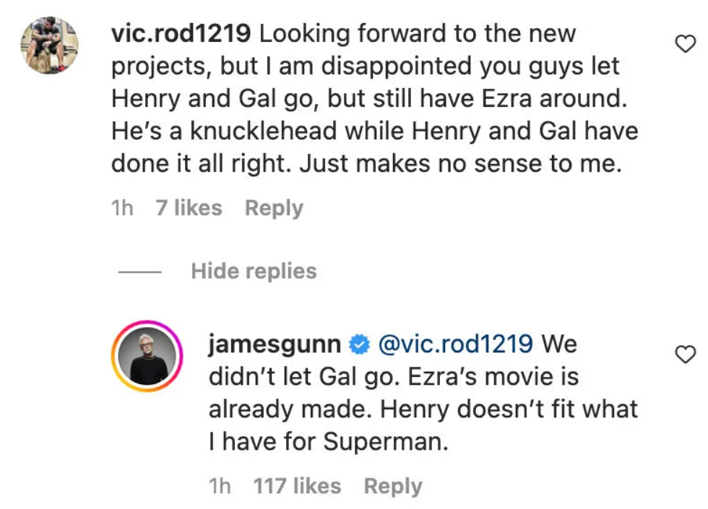View the 7 likes on the comment

click(189, 208)
